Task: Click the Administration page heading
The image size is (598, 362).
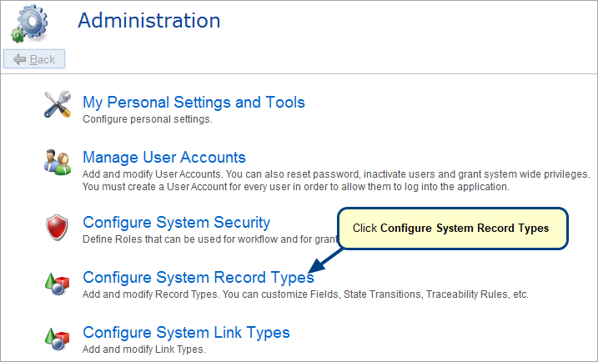Action: coord(149,21)
